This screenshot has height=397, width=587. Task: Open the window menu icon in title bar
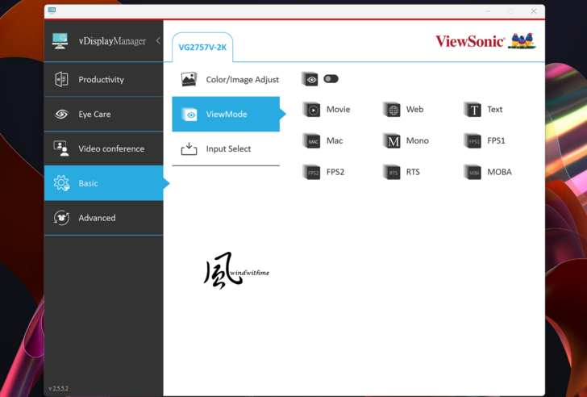(52, 10)
